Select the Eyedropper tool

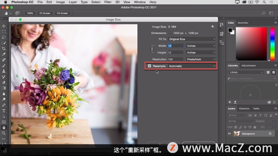[x=4, y=54]
